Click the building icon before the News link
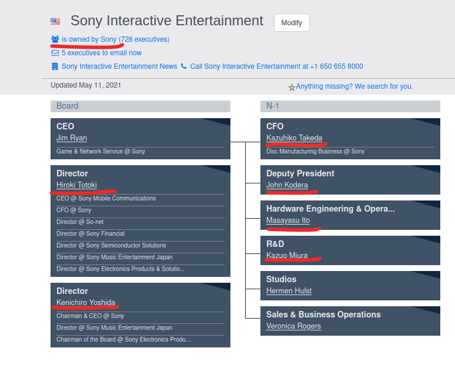The height and width of the screenshot is (378, 455). pyautogui.click(x=55, y=66)
